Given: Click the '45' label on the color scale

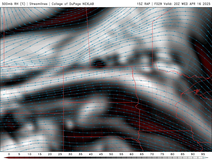Looking at the screenshot, I should (101, 154).
